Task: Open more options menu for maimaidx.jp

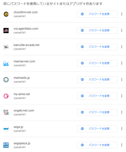Action: click(x=122, y=79)
